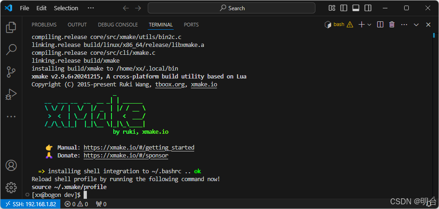Click the bash terminal shell icon
This screenshot has width=439, height=209.
pyautogui.click(x=328, y=25)
